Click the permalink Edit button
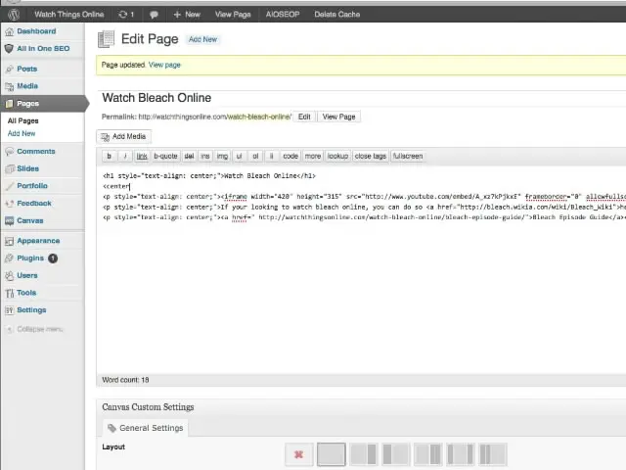 304,117
